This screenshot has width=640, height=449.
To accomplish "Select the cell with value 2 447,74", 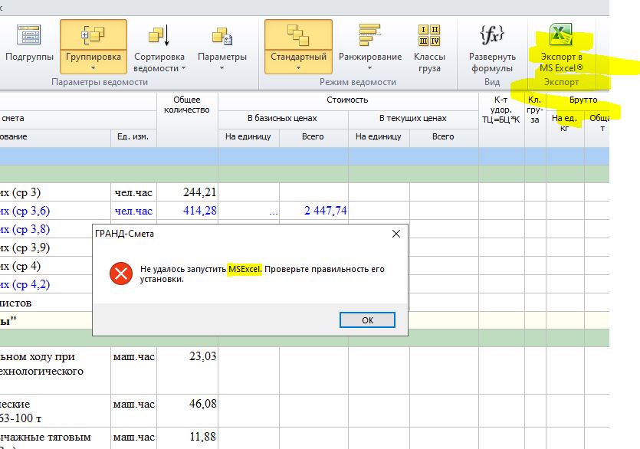I will click(314, 211).
